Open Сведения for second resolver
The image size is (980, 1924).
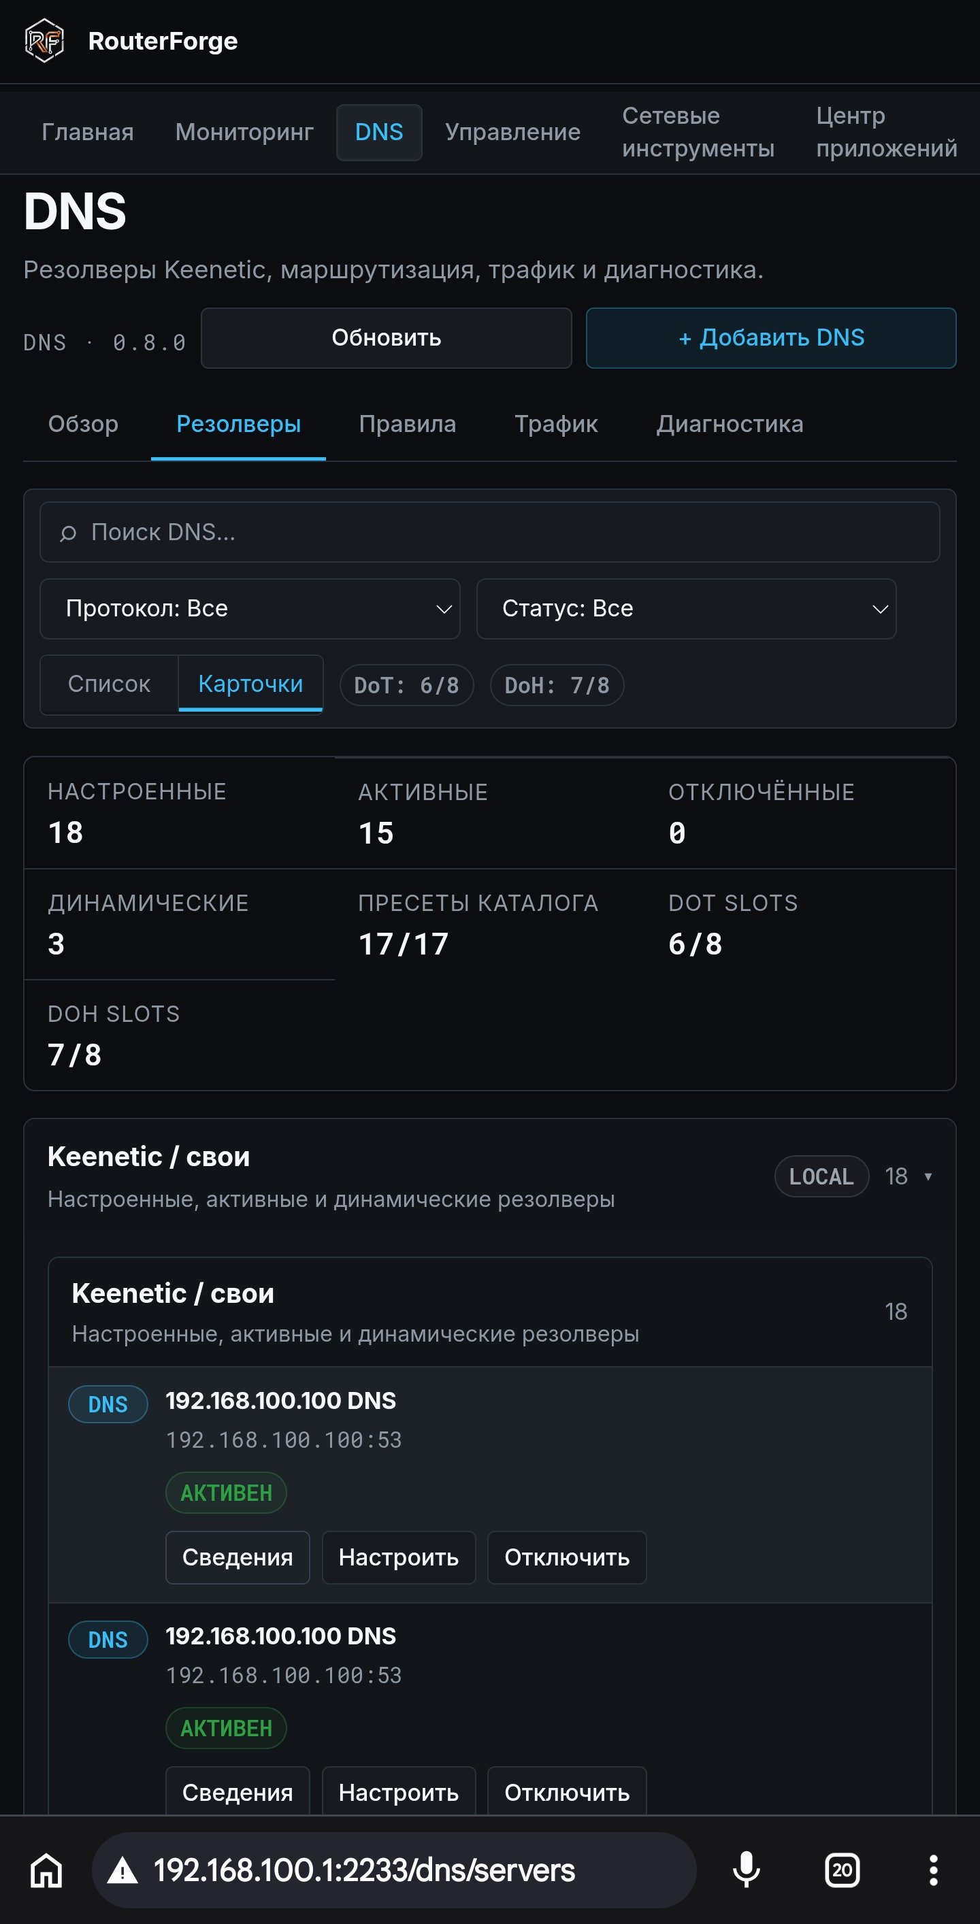click(x=238, y=1793)
